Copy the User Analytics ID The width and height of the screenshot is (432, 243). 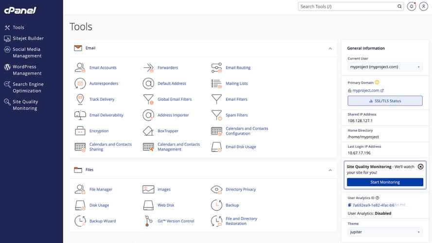(x=349, y=205)
